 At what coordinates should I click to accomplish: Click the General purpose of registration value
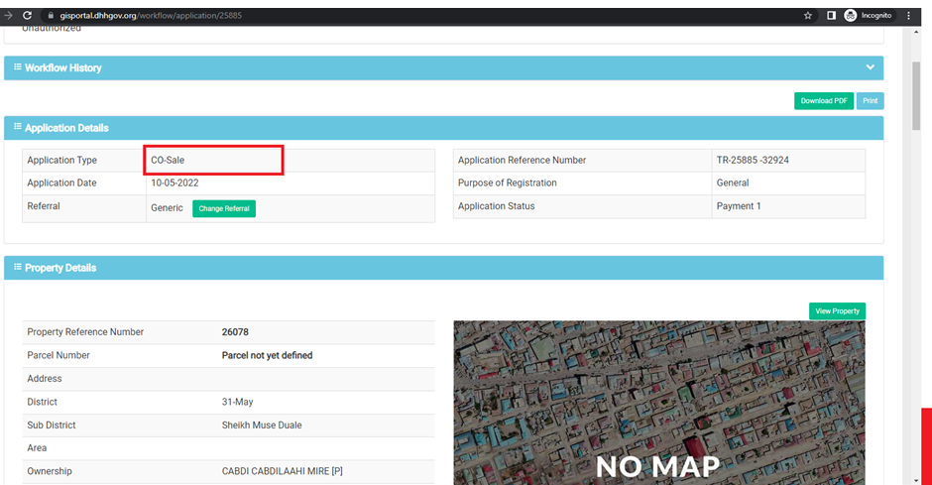[x=733, y=183]
